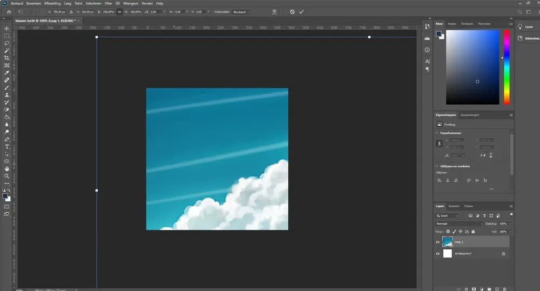Open the Normaal blend mode dropdown
Screen dimensions: 540x291
459,224
